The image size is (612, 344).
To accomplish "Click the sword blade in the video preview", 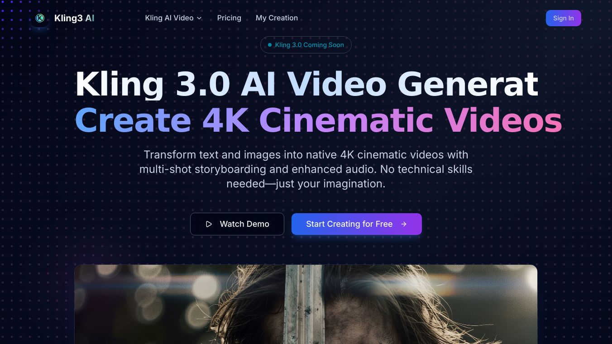I will click(x=303, y=304).
